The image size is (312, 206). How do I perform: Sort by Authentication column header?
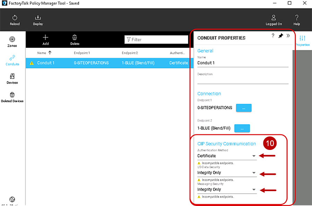click(177, 53)
